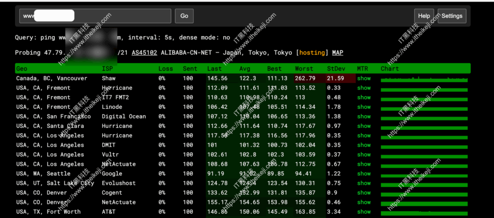The height and width of the screenshot is (218, 494).
Task: Show MTR for Los Angeles Hurricane row
Action: [x=364, y=135]
